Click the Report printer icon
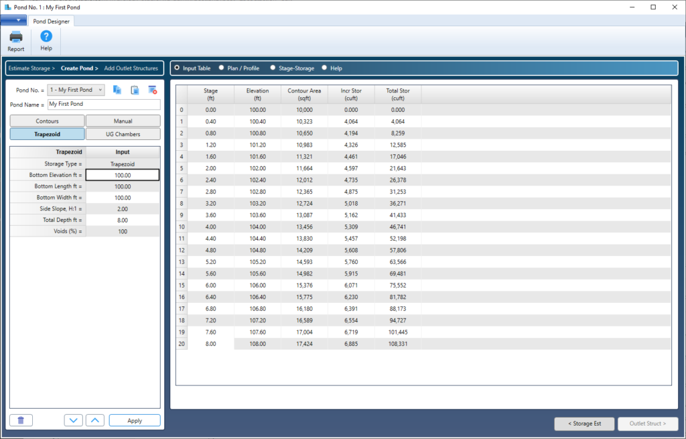 [x=16, y=37]
